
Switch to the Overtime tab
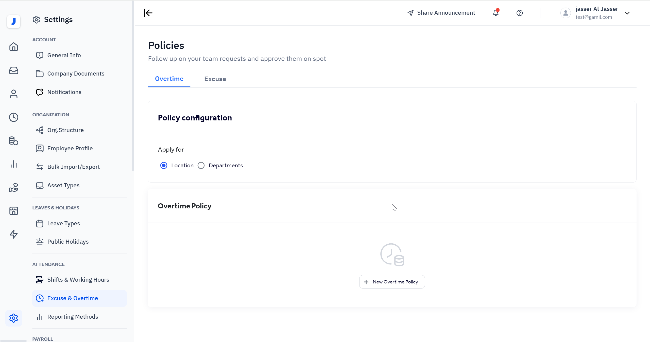click(x=169, y=79)
